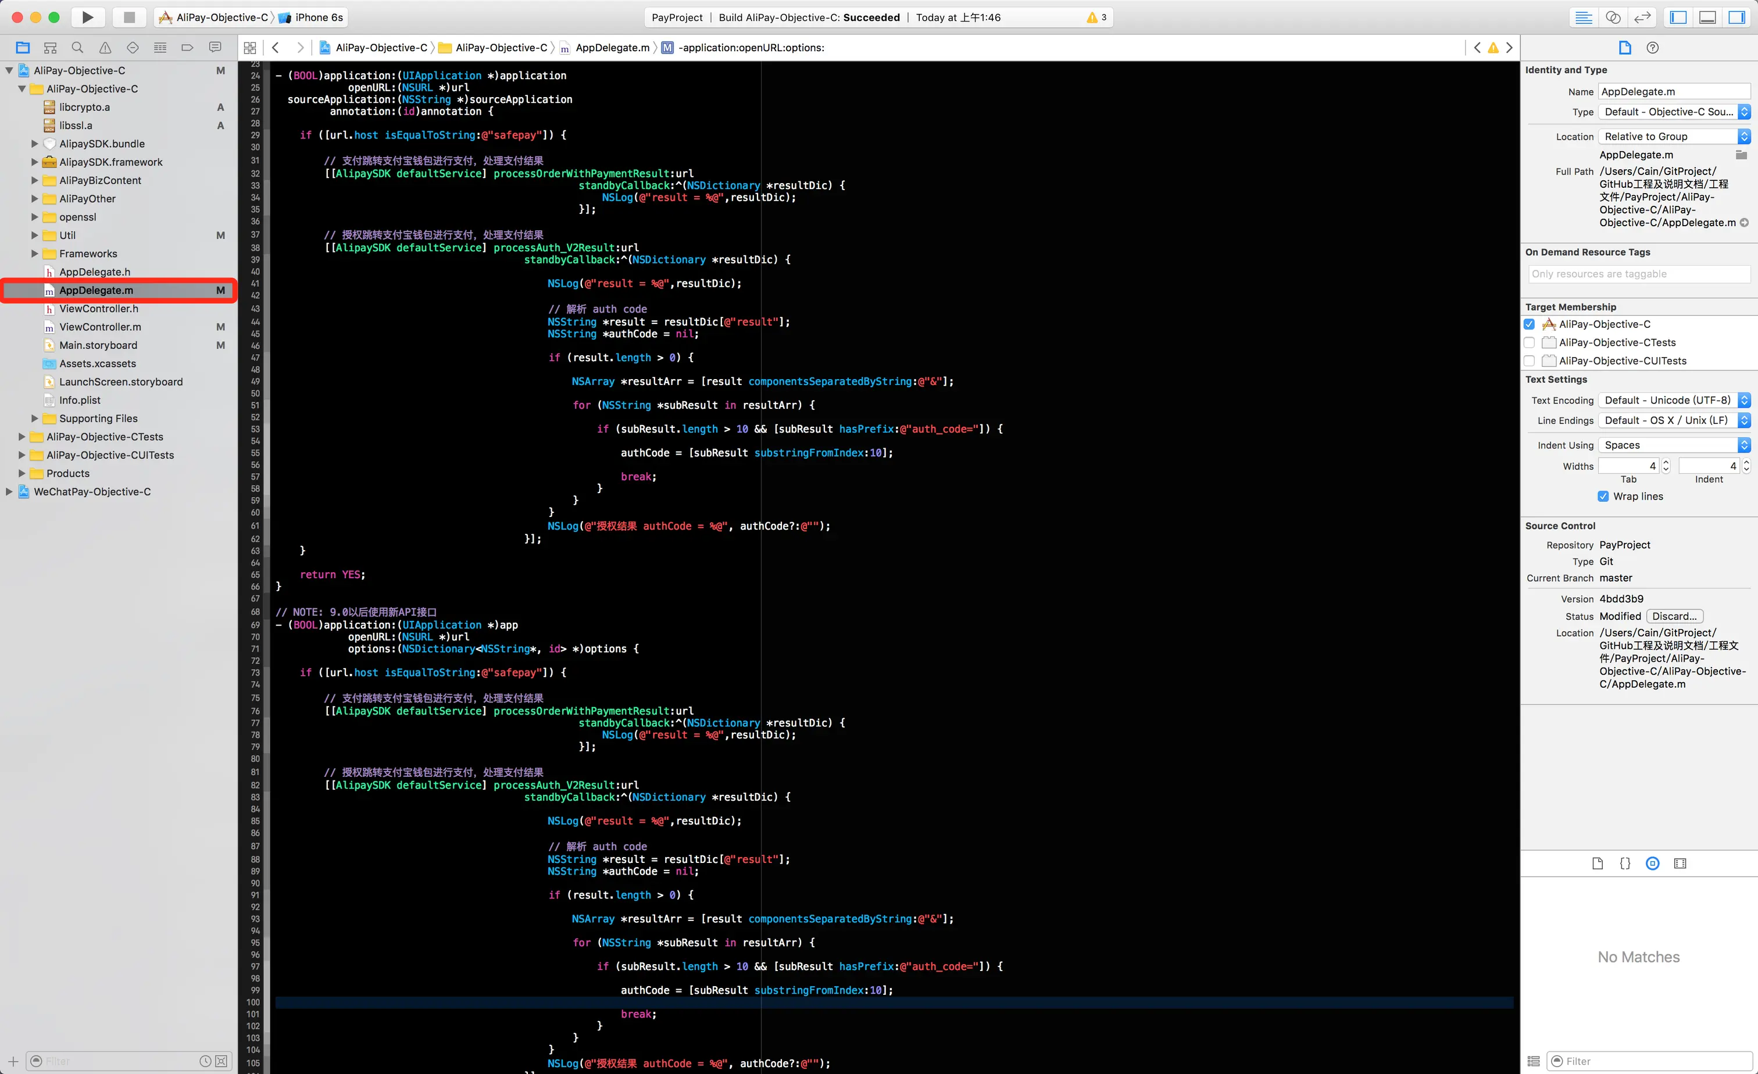1758x1074 pixels.
Task: Select ViewController.m in the navigator
Action: [100, 327]
